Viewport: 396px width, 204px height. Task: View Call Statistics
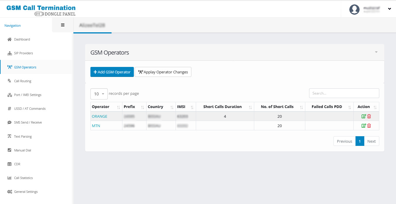[23, 178]
